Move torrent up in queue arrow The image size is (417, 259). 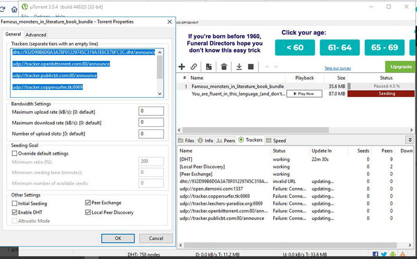click(267, 67)
